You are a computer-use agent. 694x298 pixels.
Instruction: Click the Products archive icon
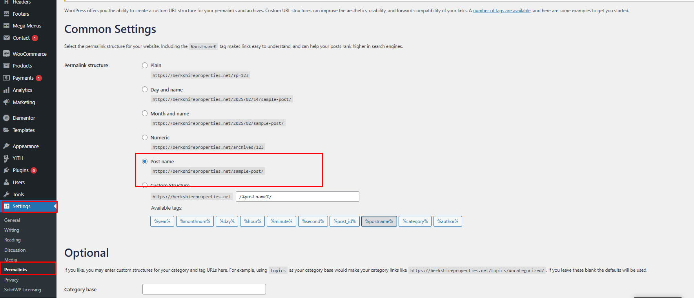pos(6,66)
